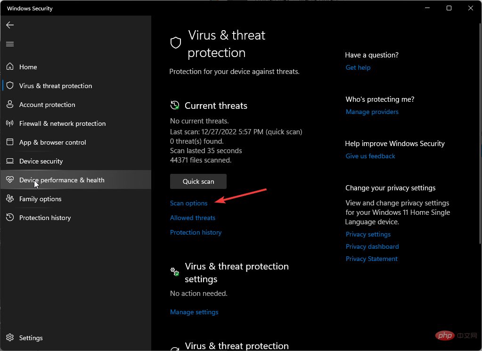
Task: Click Manage settings under protection settings
Action: (x=194, y=312)
